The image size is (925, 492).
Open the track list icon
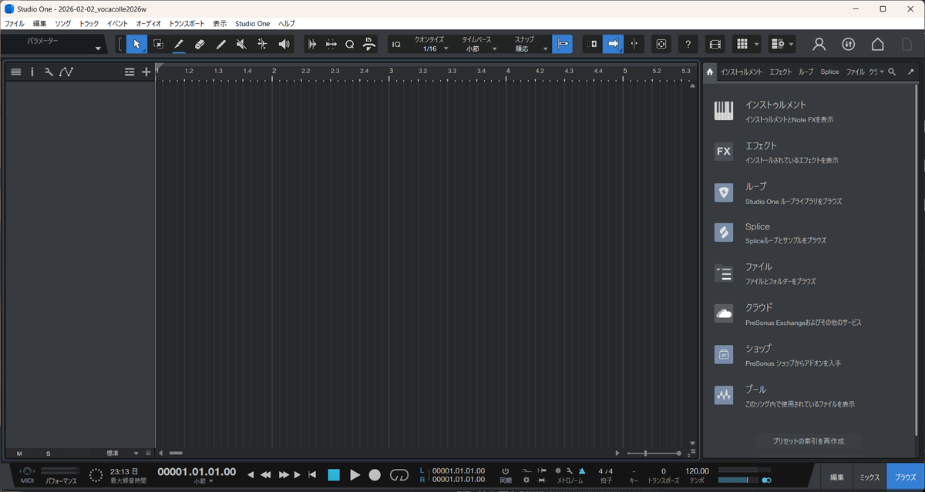15,72
